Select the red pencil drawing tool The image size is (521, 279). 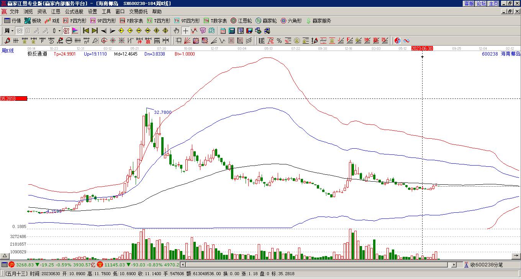[7, 41]
